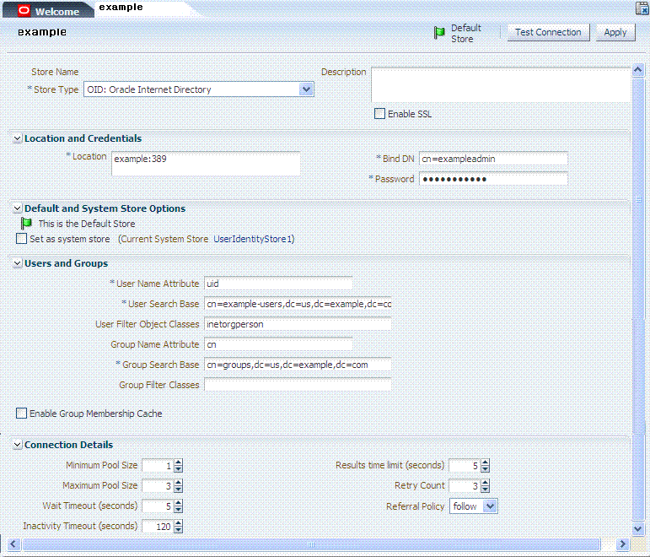The height and width of the screenshot is (557, 650).
Task: Toggle Enable Group Membership Cache checkbox
Action: 22,414
